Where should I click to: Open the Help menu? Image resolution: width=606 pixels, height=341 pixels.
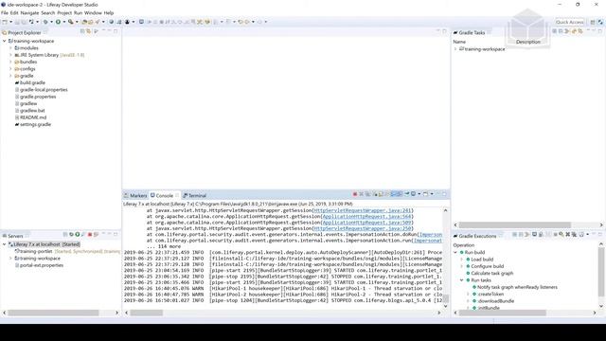click(109, 12)
